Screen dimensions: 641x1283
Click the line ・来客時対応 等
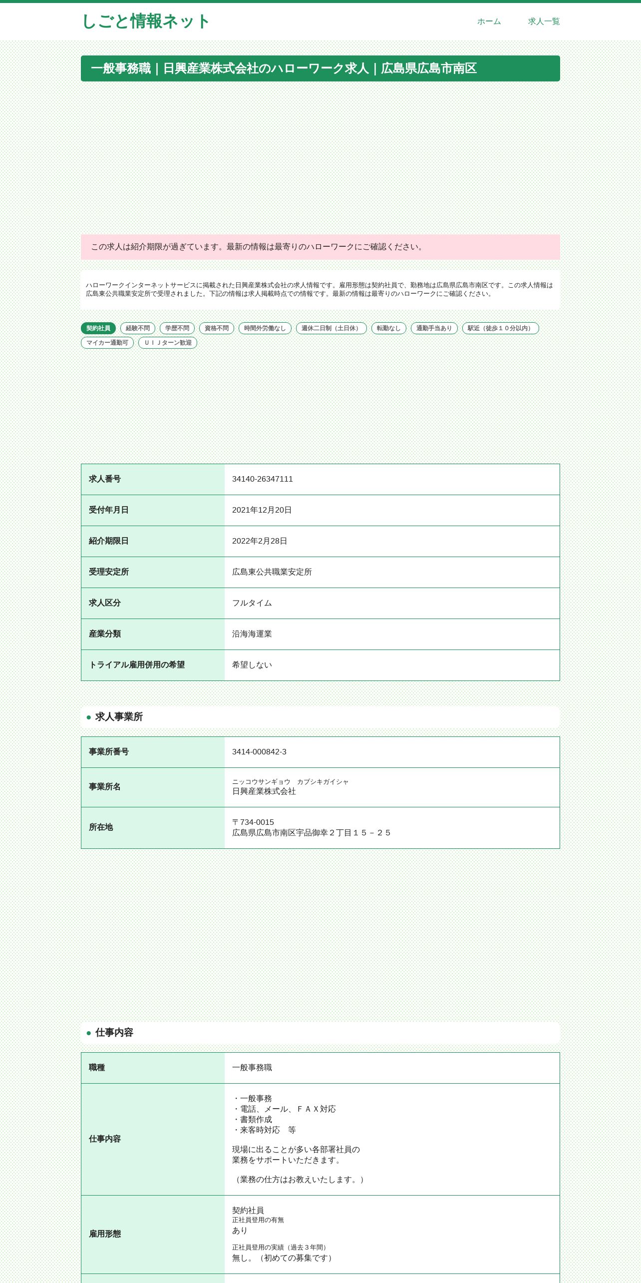tap(264, 1130)
